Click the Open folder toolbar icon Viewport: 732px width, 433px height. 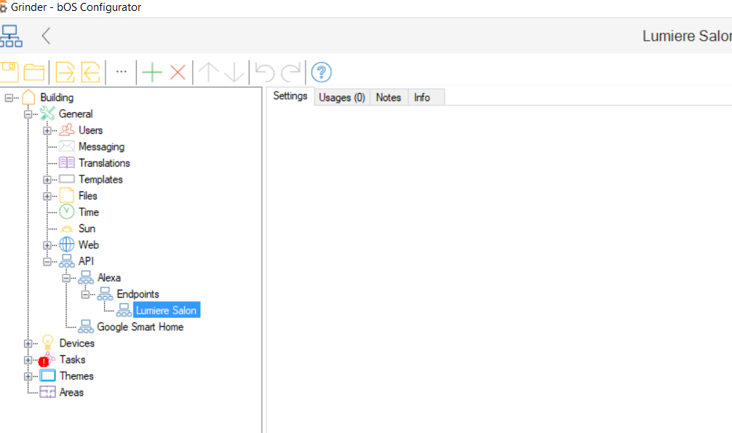[x=33, y=72]
